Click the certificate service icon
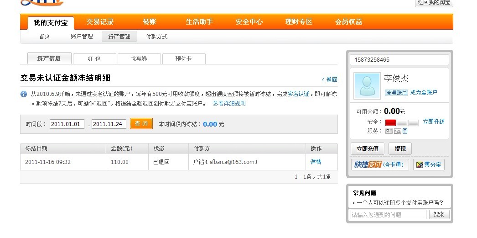477x238 pixels. (397, 131)
